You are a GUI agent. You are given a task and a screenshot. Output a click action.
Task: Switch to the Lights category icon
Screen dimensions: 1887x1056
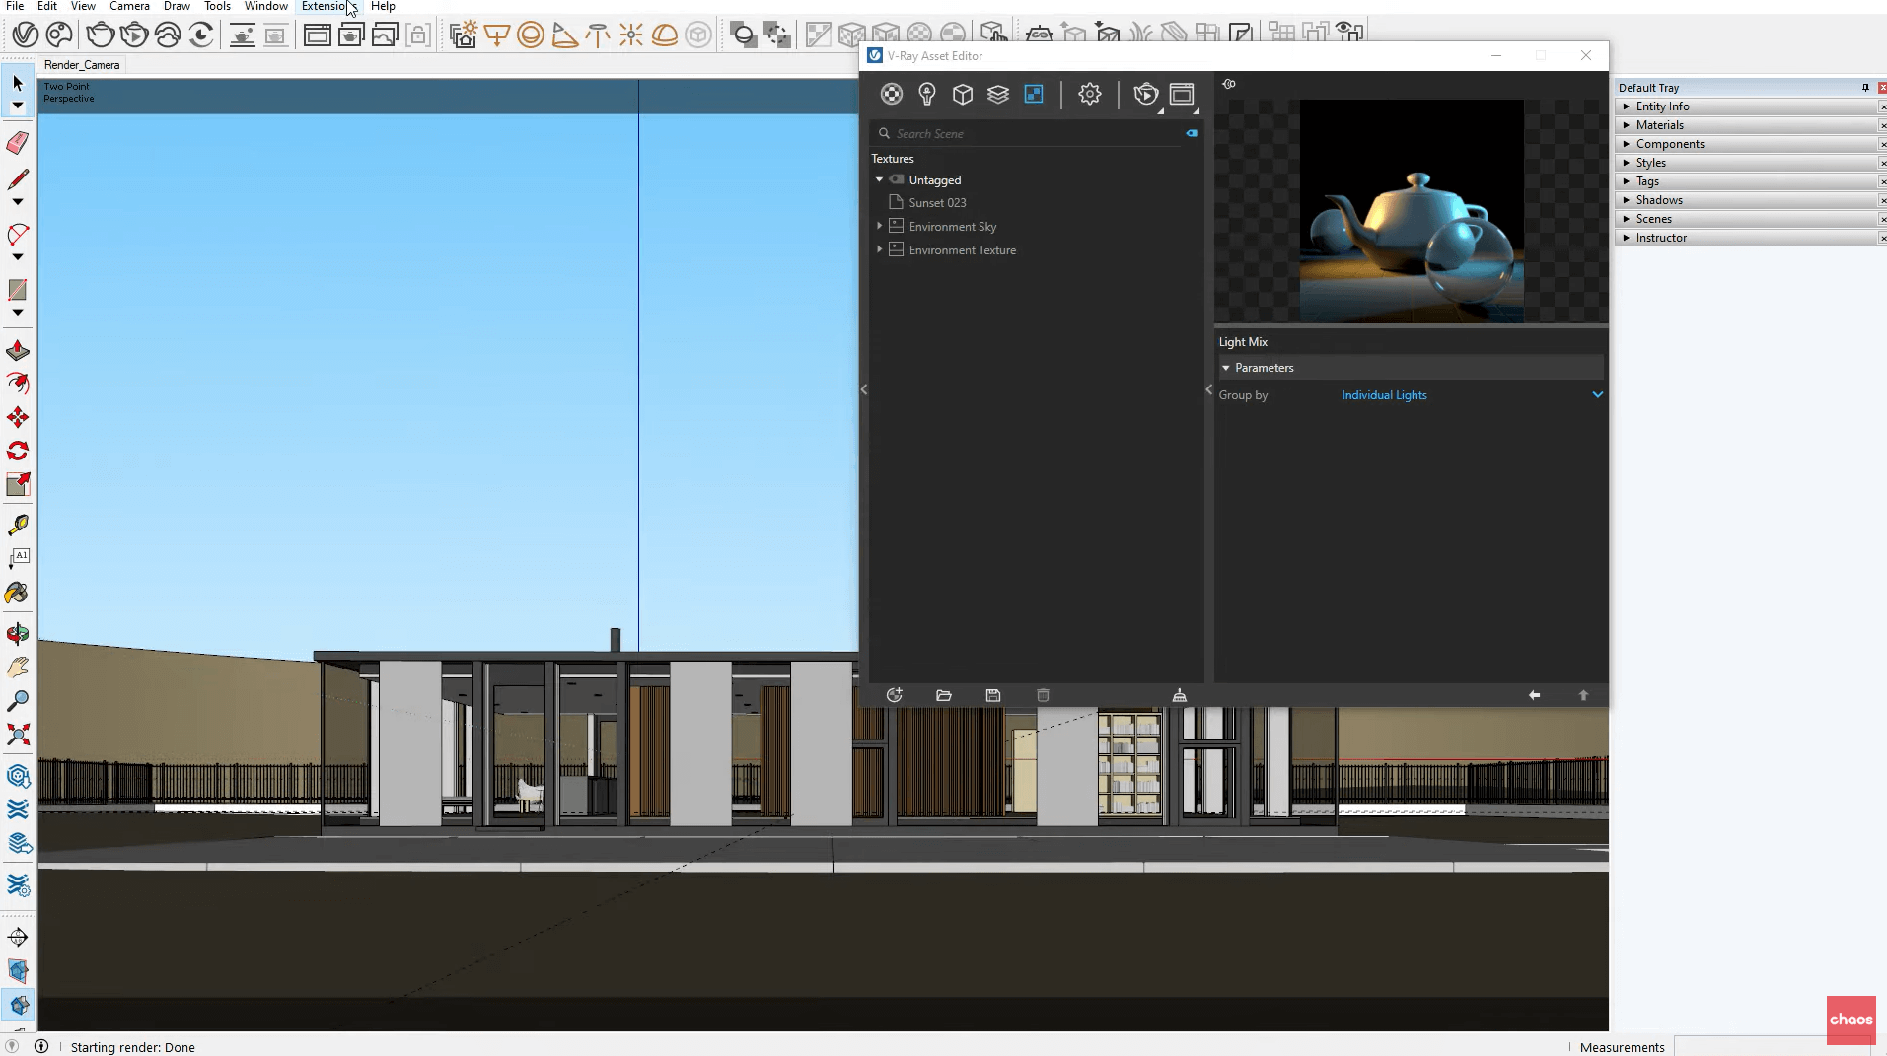pos(926,94)
